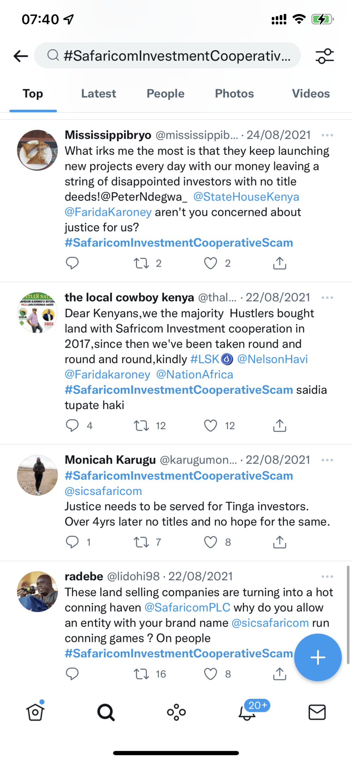352x762 pixels.
Task: Reply to Mississippibryo's tweet
Action: 72,263
